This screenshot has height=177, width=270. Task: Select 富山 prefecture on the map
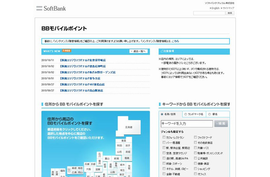coord(107,158)
